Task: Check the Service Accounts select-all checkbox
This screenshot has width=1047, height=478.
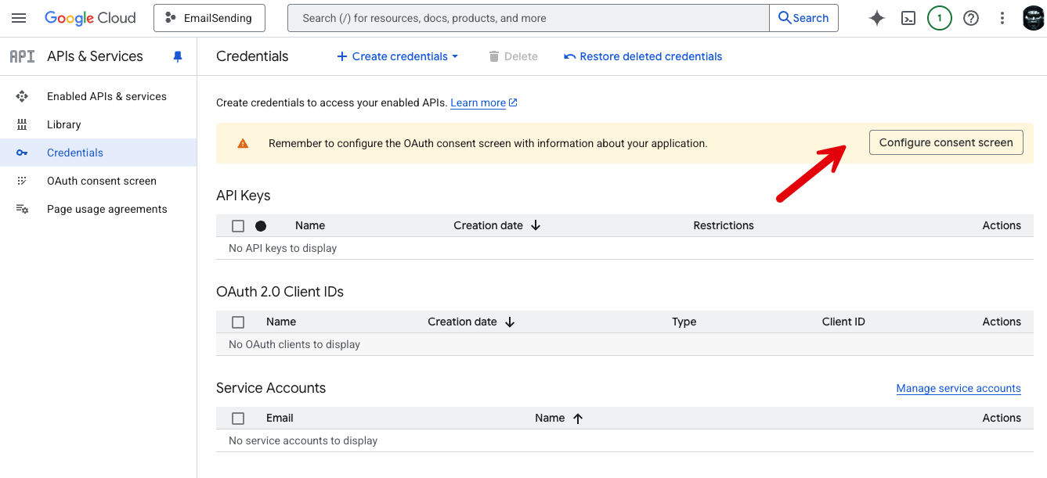Action: tap(238, 419)
